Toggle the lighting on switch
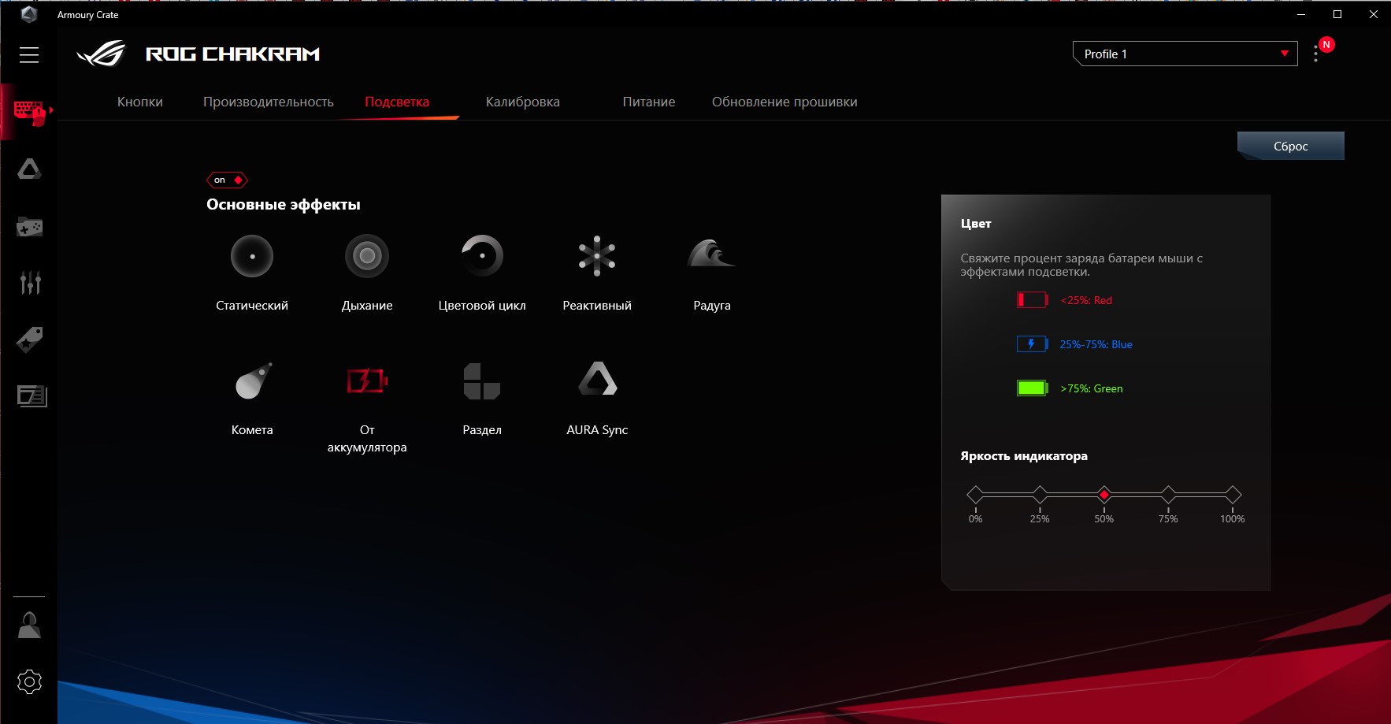1391x724 pixels. point(227,180)
